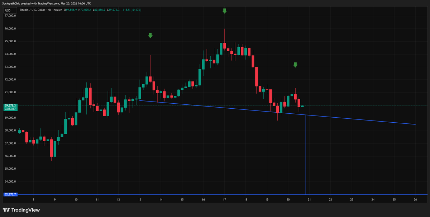Click the change value +115.5 (+0.17%)

(132, 10)
